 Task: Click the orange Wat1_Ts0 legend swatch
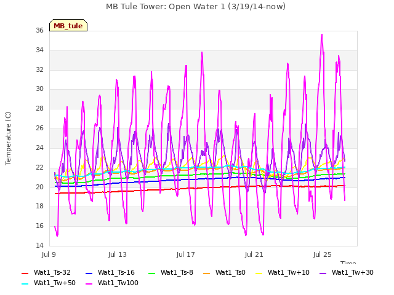[x=207, y=273]
